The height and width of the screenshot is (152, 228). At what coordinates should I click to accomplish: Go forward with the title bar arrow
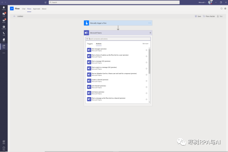pyautogui.click(x=5, y=2)
